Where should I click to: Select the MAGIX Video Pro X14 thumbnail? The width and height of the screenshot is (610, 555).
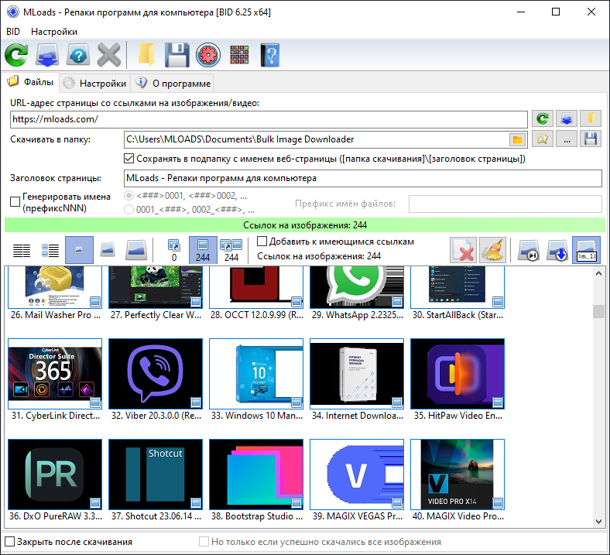click(x=457, y=474)
